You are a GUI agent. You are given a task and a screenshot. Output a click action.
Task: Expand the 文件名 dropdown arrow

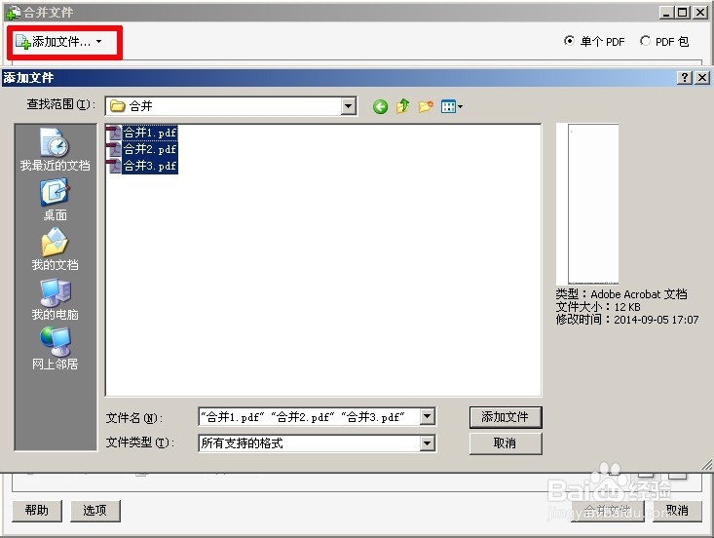(x=427, y=416)
